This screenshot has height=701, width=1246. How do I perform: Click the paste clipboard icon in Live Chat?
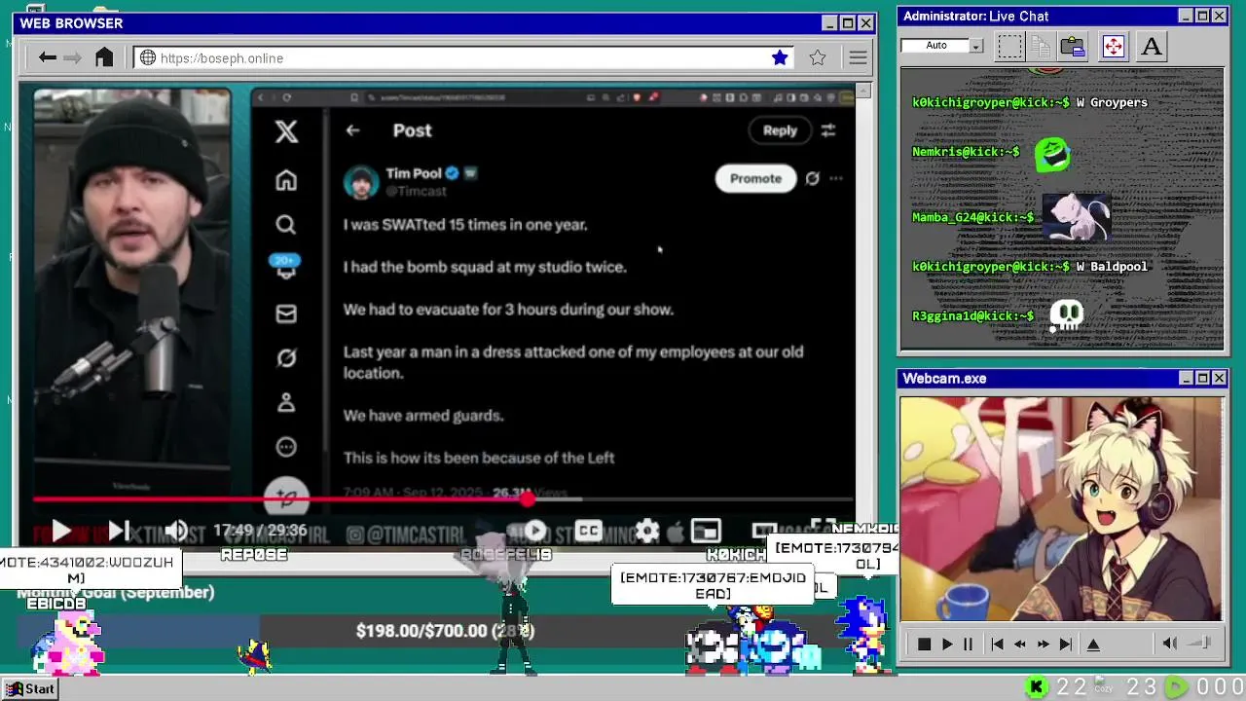(x=1073, y=46)
